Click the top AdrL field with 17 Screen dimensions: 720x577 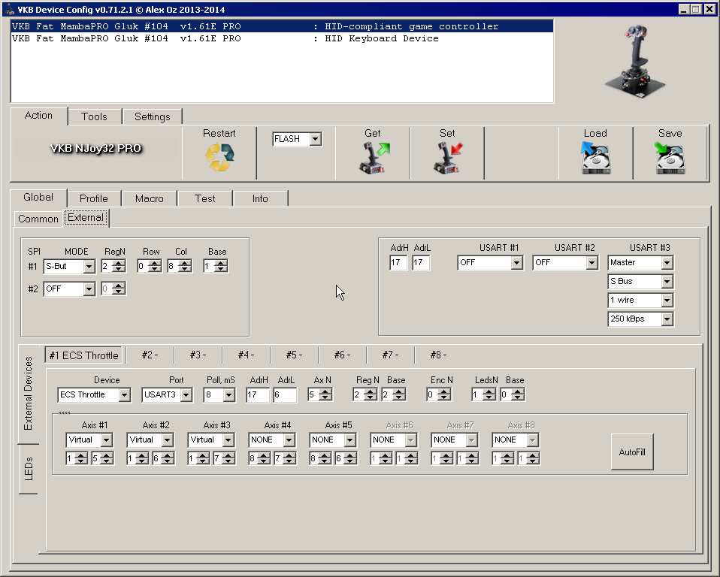pos(421,263)
